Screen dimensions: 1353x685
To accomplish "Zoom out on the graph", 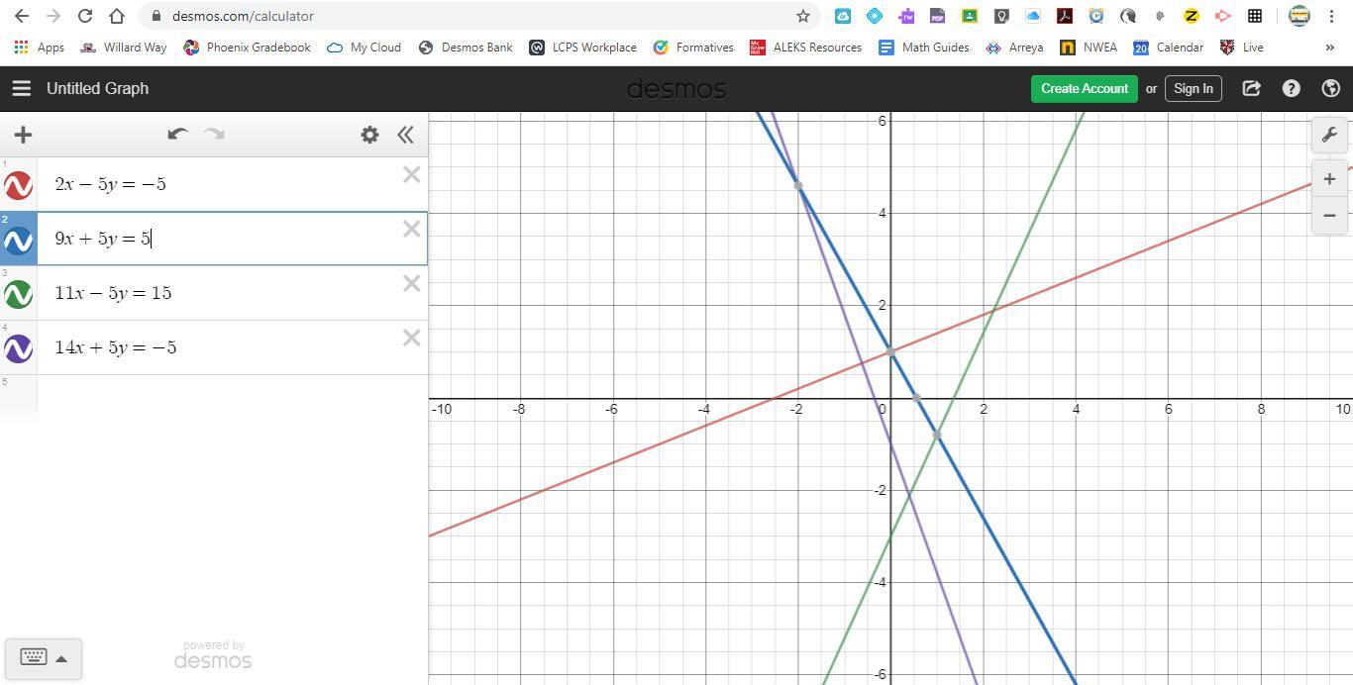I will [1329, 215].
